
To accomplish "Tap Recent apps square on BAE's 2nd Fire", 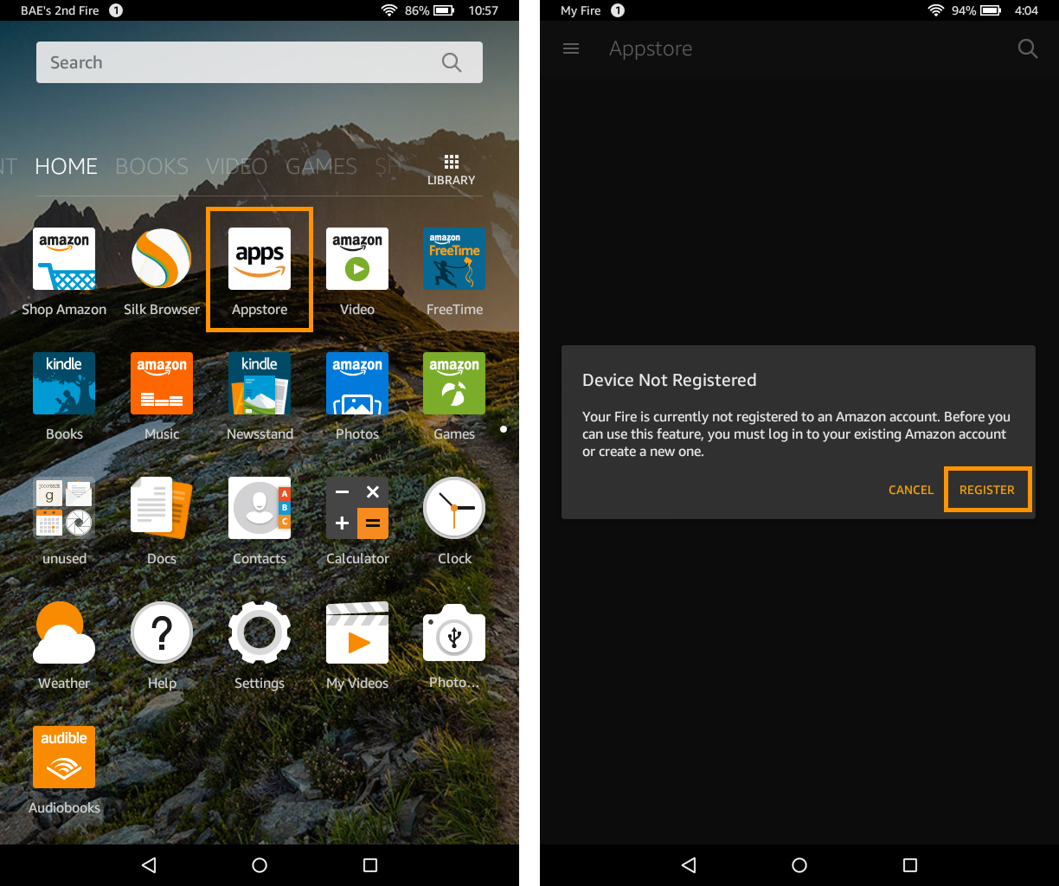I will [370, 865].
